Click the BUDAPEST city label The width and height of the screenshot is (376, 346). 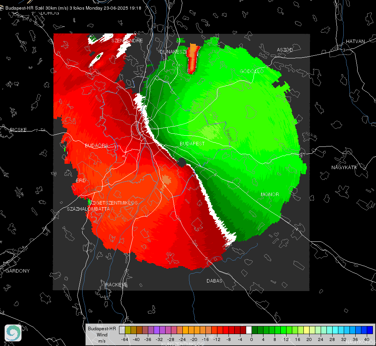coord(192,143)
